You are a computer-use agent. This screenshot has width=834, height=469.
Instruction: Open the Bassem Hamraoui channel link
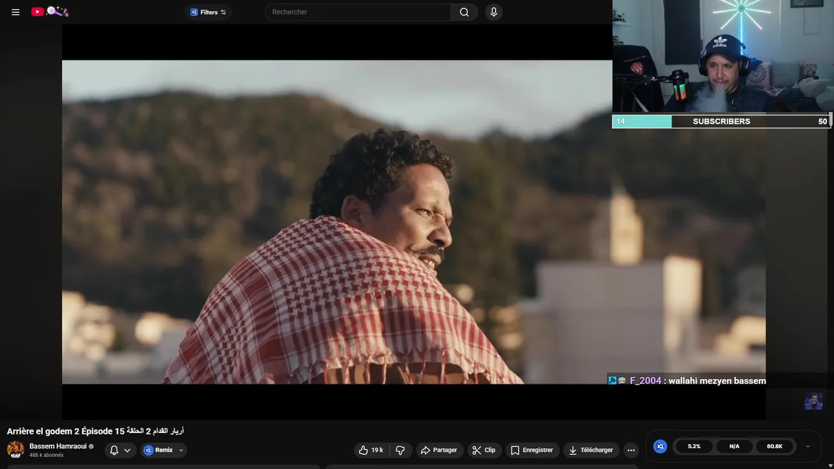58,446
